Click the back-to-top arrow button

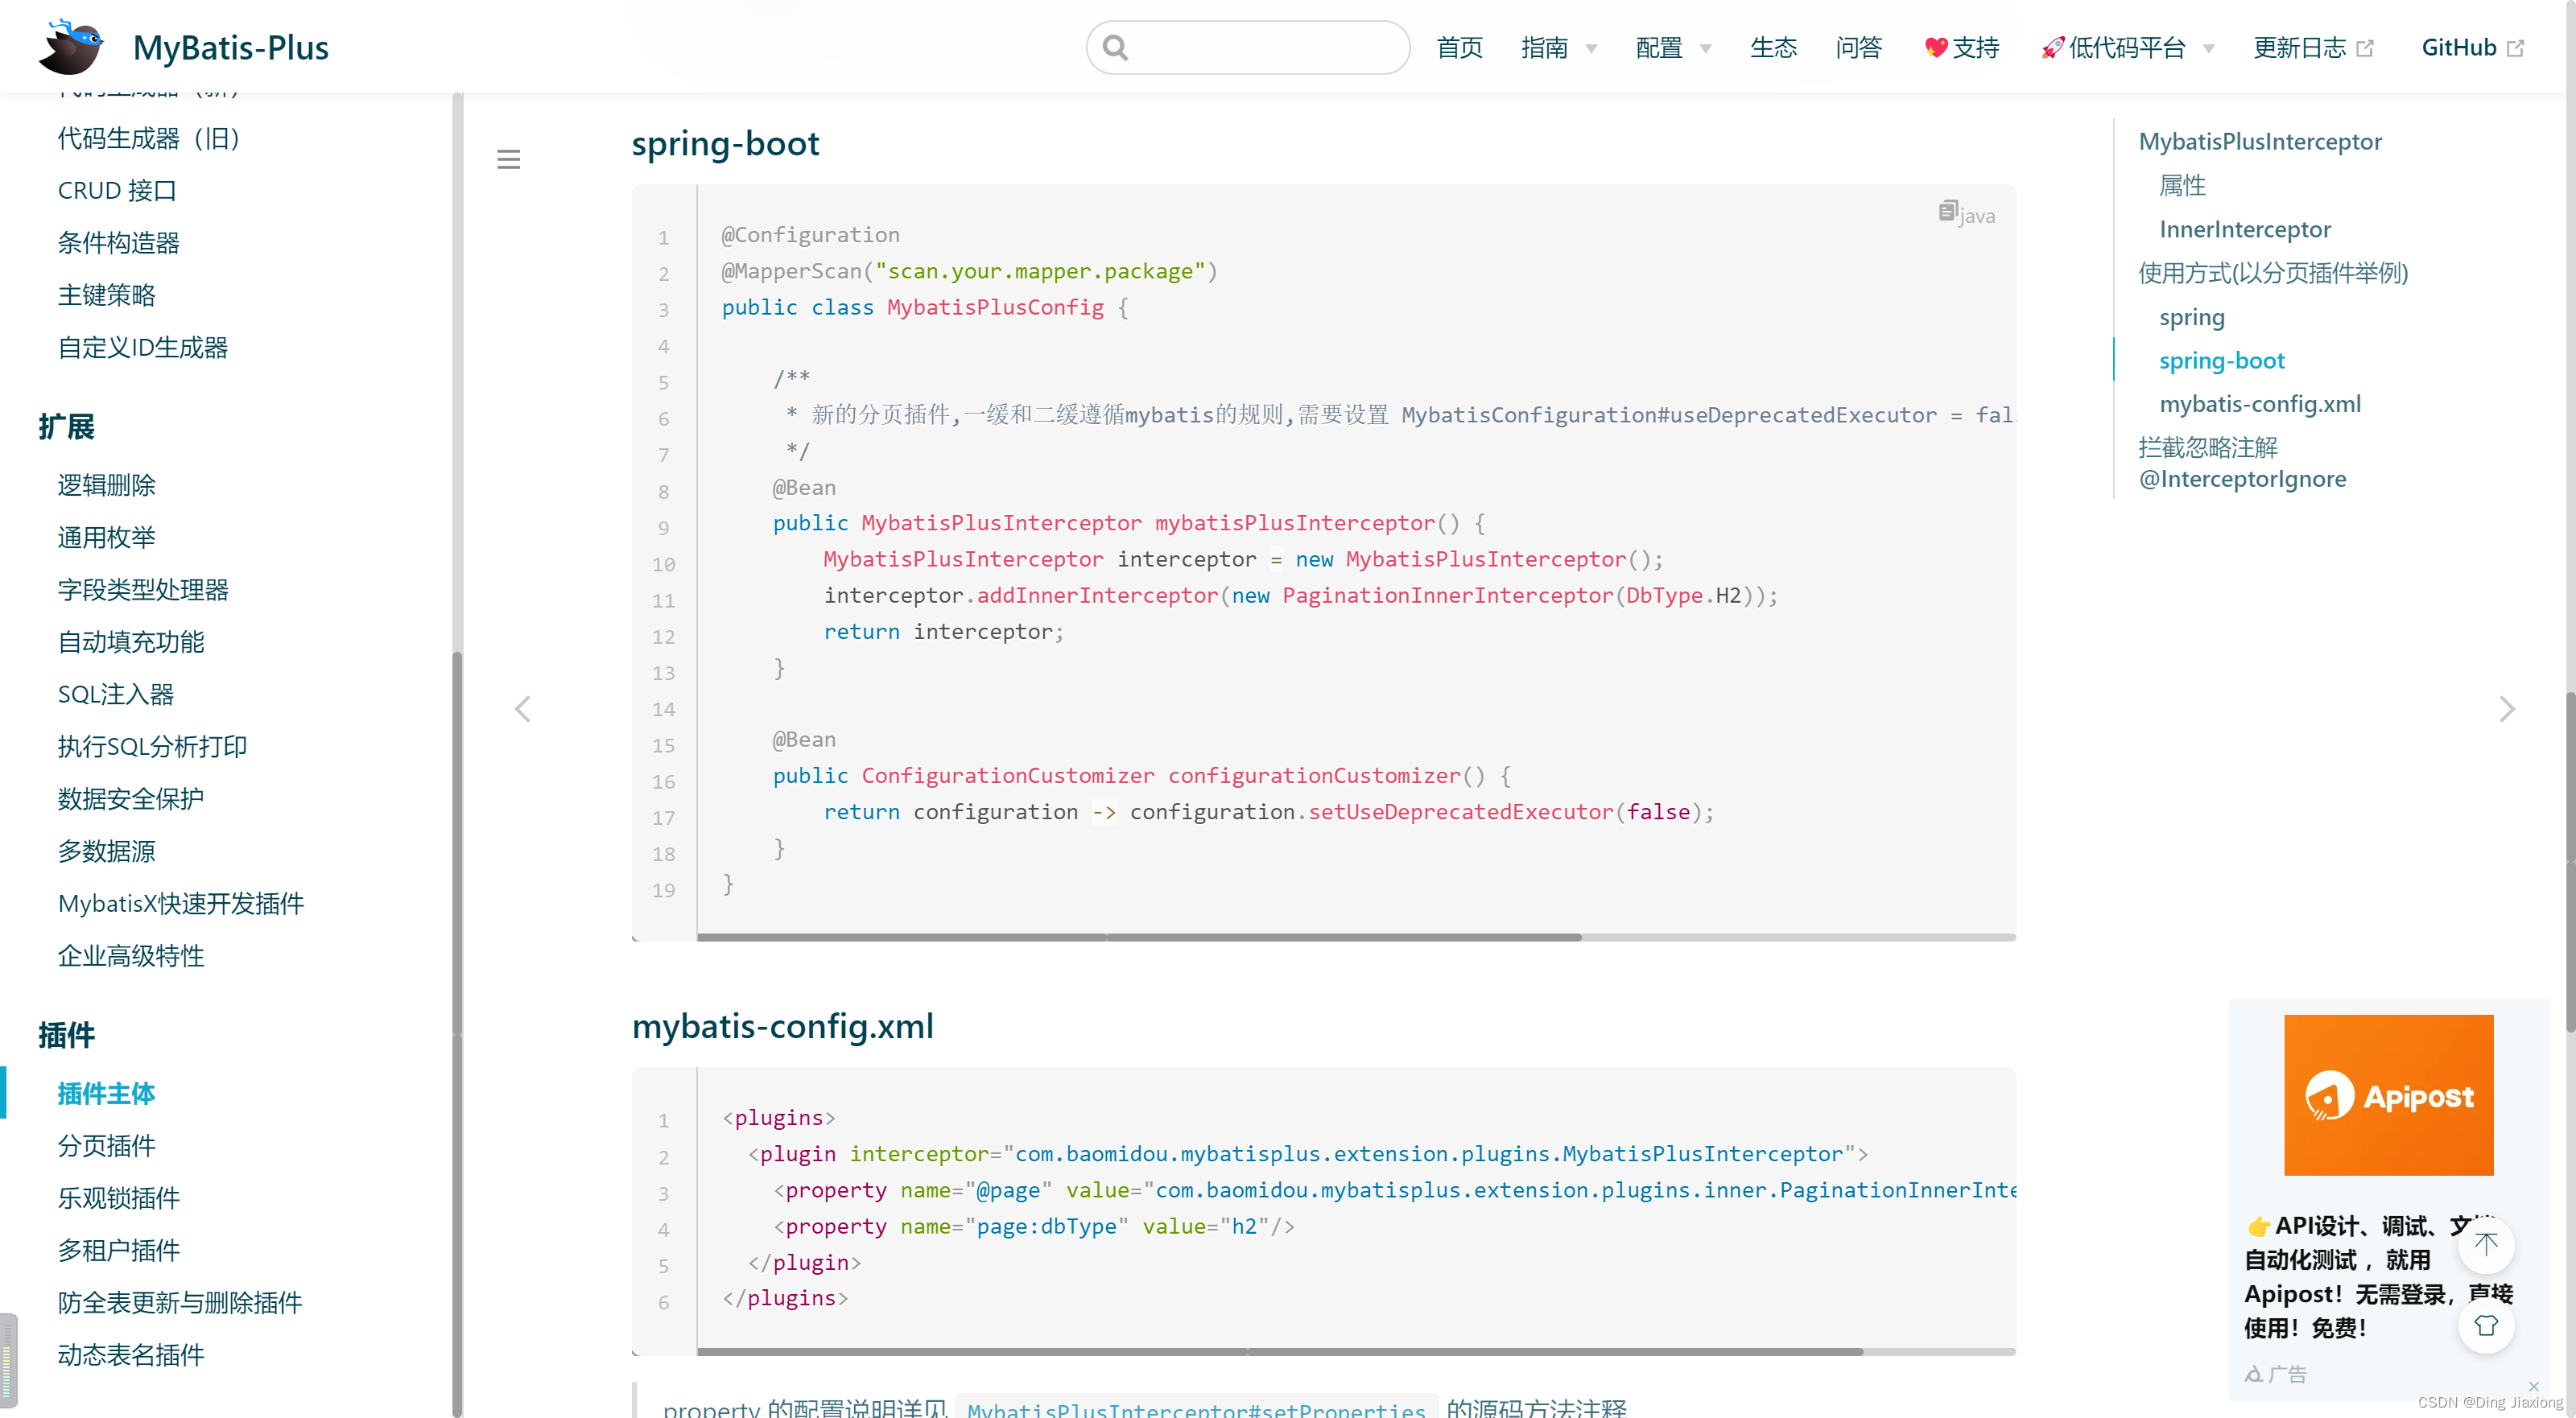[2485, 1244]
